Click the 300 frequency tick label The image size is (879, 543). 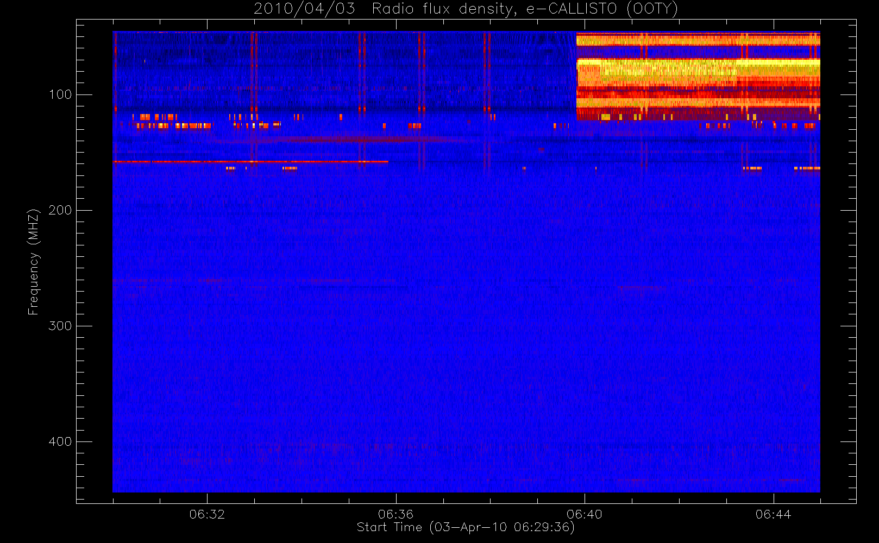pyautogui.click(x=60, y=326)
